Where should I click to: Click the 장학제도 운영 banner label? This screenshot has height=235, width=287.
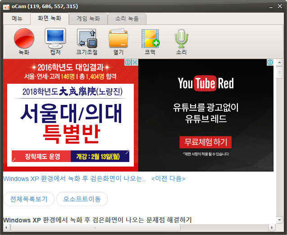pos(41,156)
